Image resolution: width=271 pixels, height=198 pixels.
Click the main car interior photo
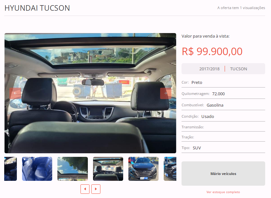pos(90,93)
